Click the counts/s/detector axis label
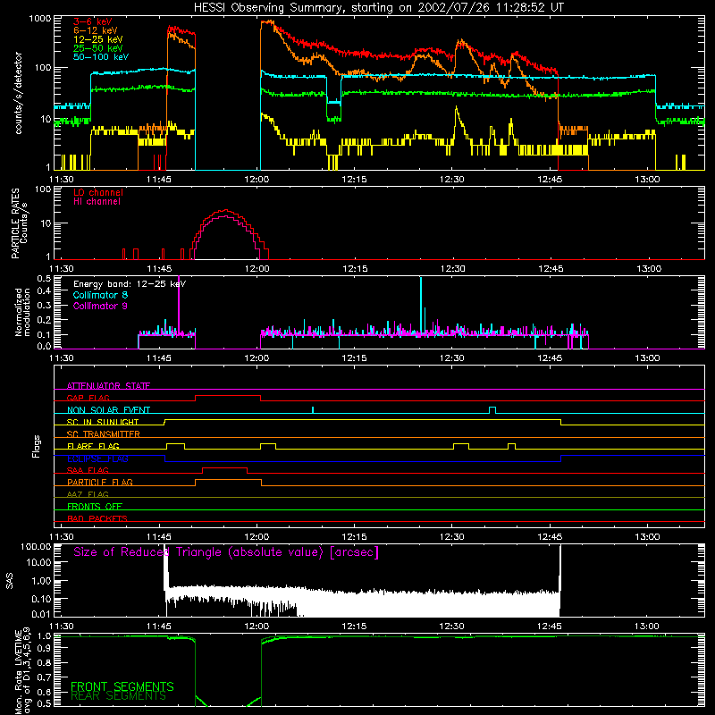This screenshot has width=715, height=715. [18, 93]
